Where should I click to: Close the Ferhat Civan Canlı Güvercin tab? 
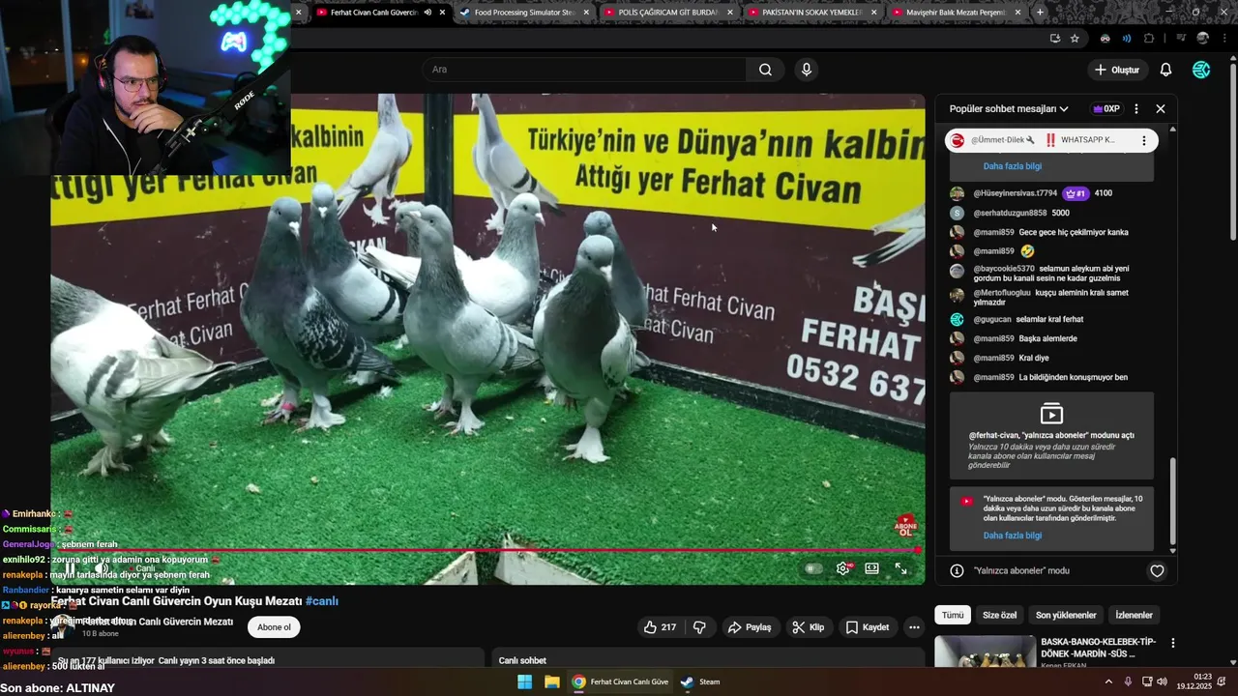tap(442, 13)
